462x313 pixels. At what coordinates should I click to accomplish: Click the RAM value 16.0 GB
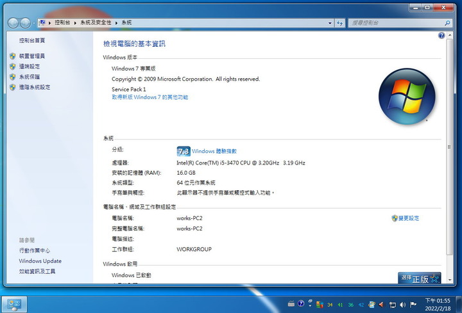pyautogui.click(x=186, y=173)
